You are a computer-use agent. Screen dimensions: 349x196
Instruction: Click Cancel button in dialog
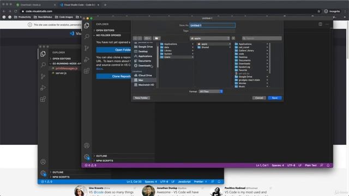pos(259,98)
